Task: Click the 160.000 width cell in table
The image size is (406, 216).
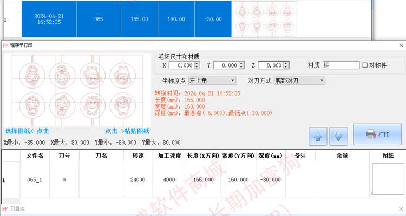Action: [x=238, y=180]
